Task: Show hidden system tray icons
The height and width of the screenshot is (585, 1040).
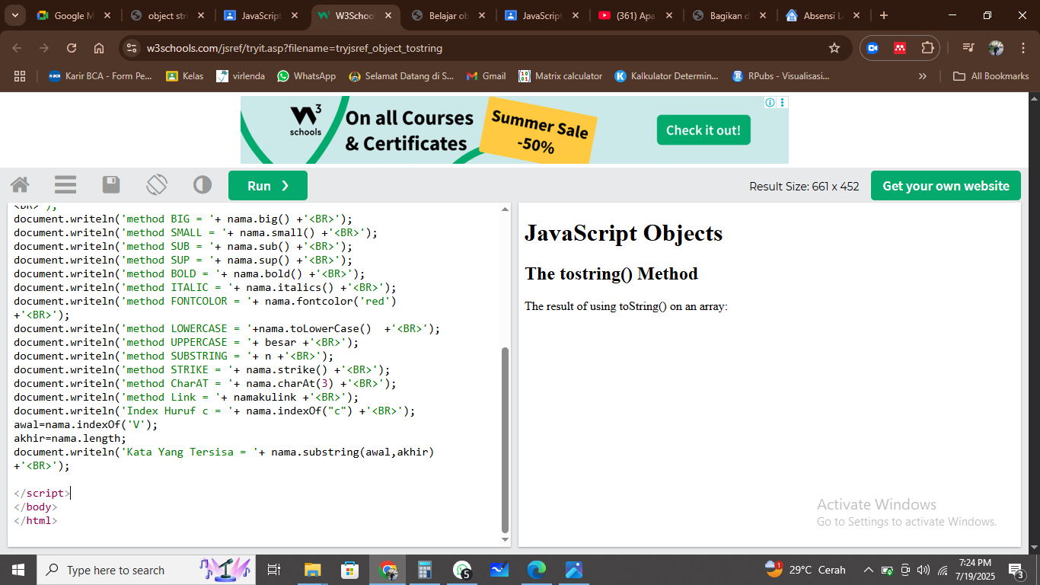Action: pos(868,570)
